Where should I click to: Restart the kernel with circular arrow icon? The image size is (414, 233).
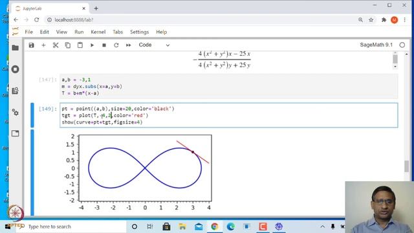pyautogui.click(x=116, y=45)
